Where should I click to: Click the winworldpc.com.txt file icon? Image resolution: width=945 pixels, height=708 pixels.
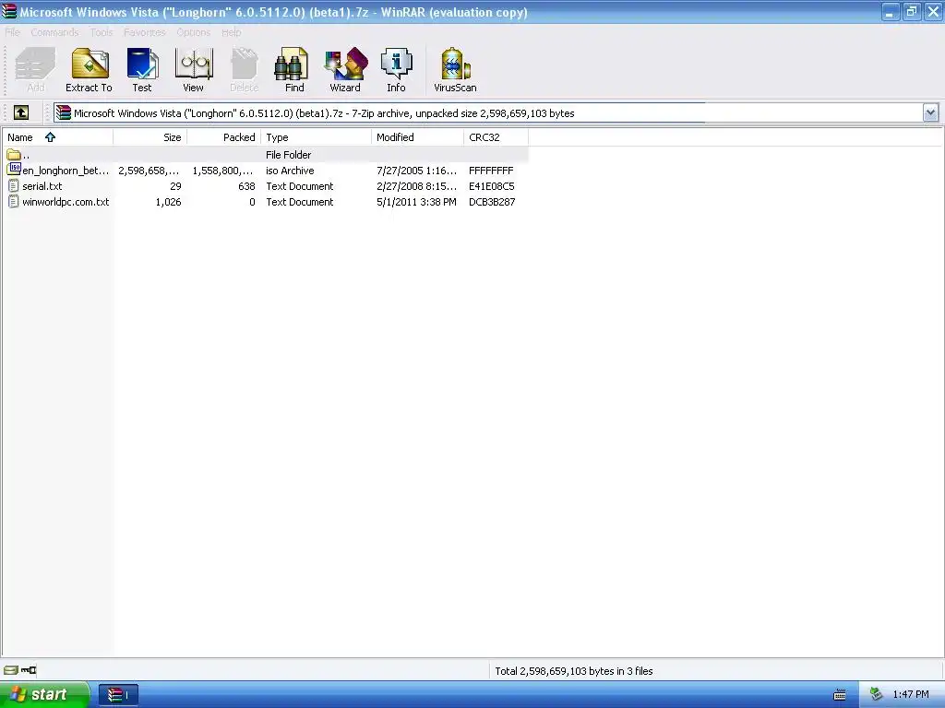[13, 202]
